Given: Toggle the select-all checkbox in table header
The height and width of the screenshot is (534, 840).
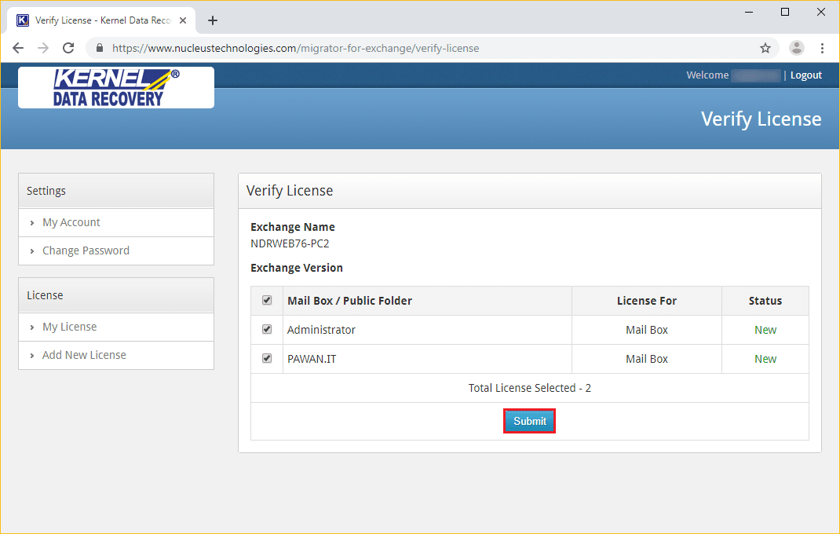Looking at the screenshot, I should [267, 300].
